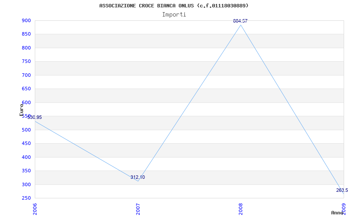The image size is (348, 217).
Task: Select the 312.10 data point label
Action: [x=137, y=177]
